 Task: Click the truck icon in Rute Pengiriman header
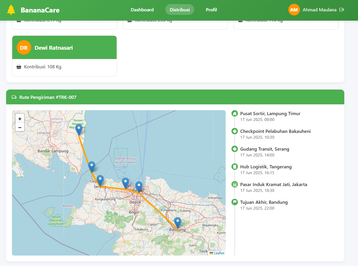[x=14, y=97]
